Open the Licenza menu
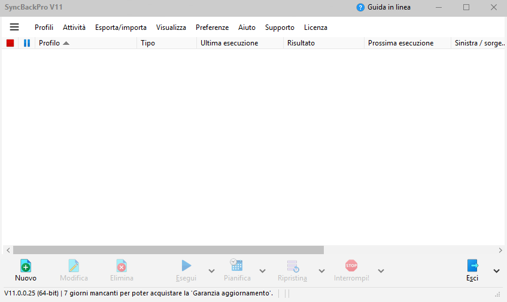The width and height of the screenshot is (507, 302). click(315, 28)
